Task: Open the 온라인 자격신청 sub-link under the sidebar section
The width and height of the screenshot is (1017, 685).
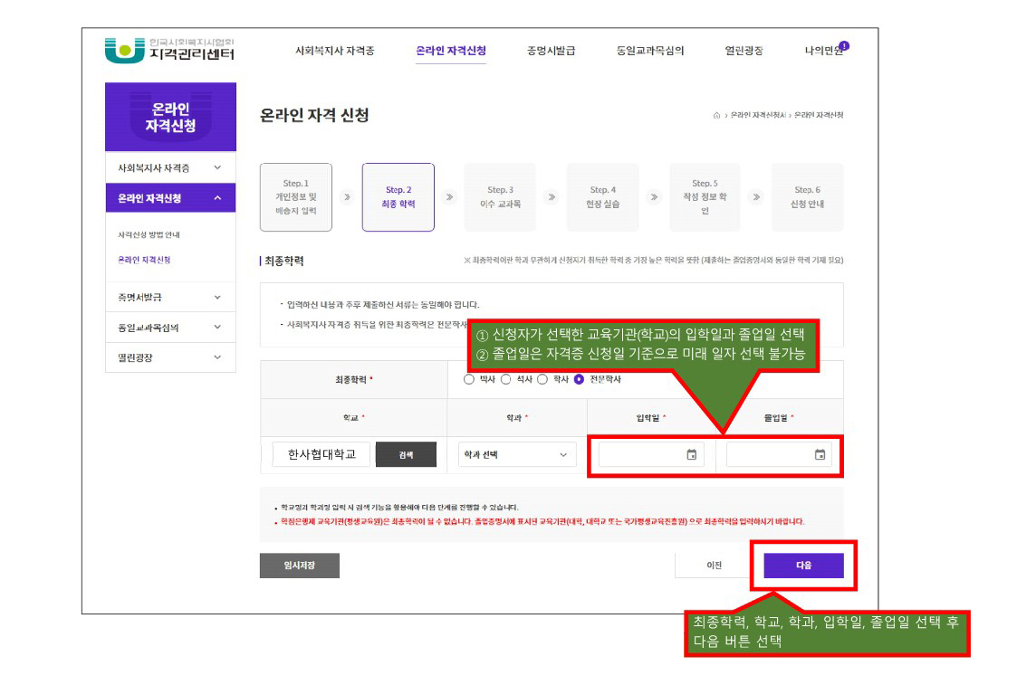Action: click(x=144, y=260)
